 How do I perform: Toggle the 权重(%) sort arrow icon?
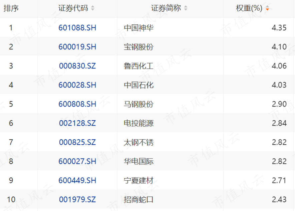coord(267,8)
